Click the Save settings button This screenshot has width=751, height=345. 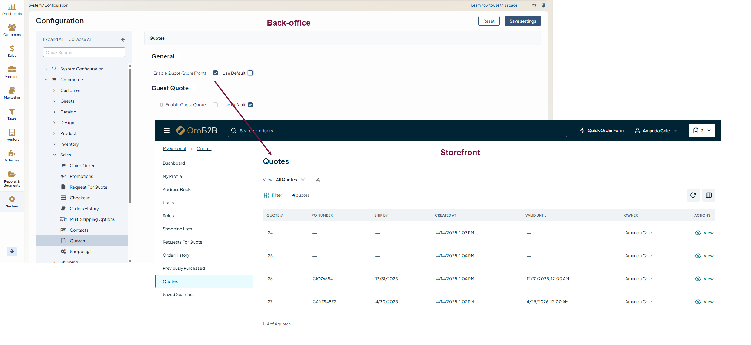522,21
